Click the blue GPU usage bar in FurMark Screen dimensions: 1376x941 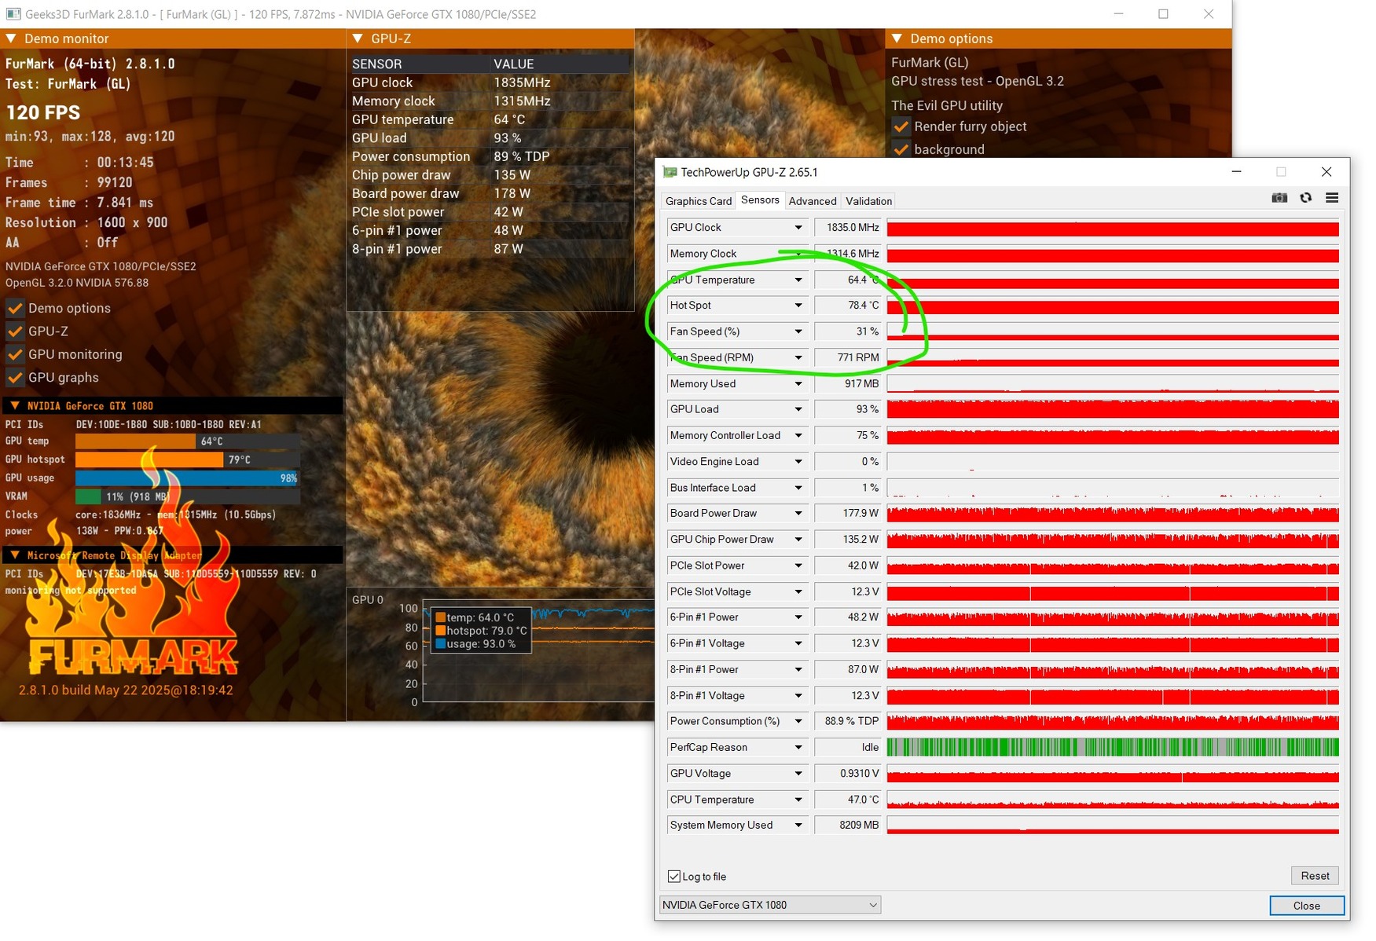[x=187, y=478]
